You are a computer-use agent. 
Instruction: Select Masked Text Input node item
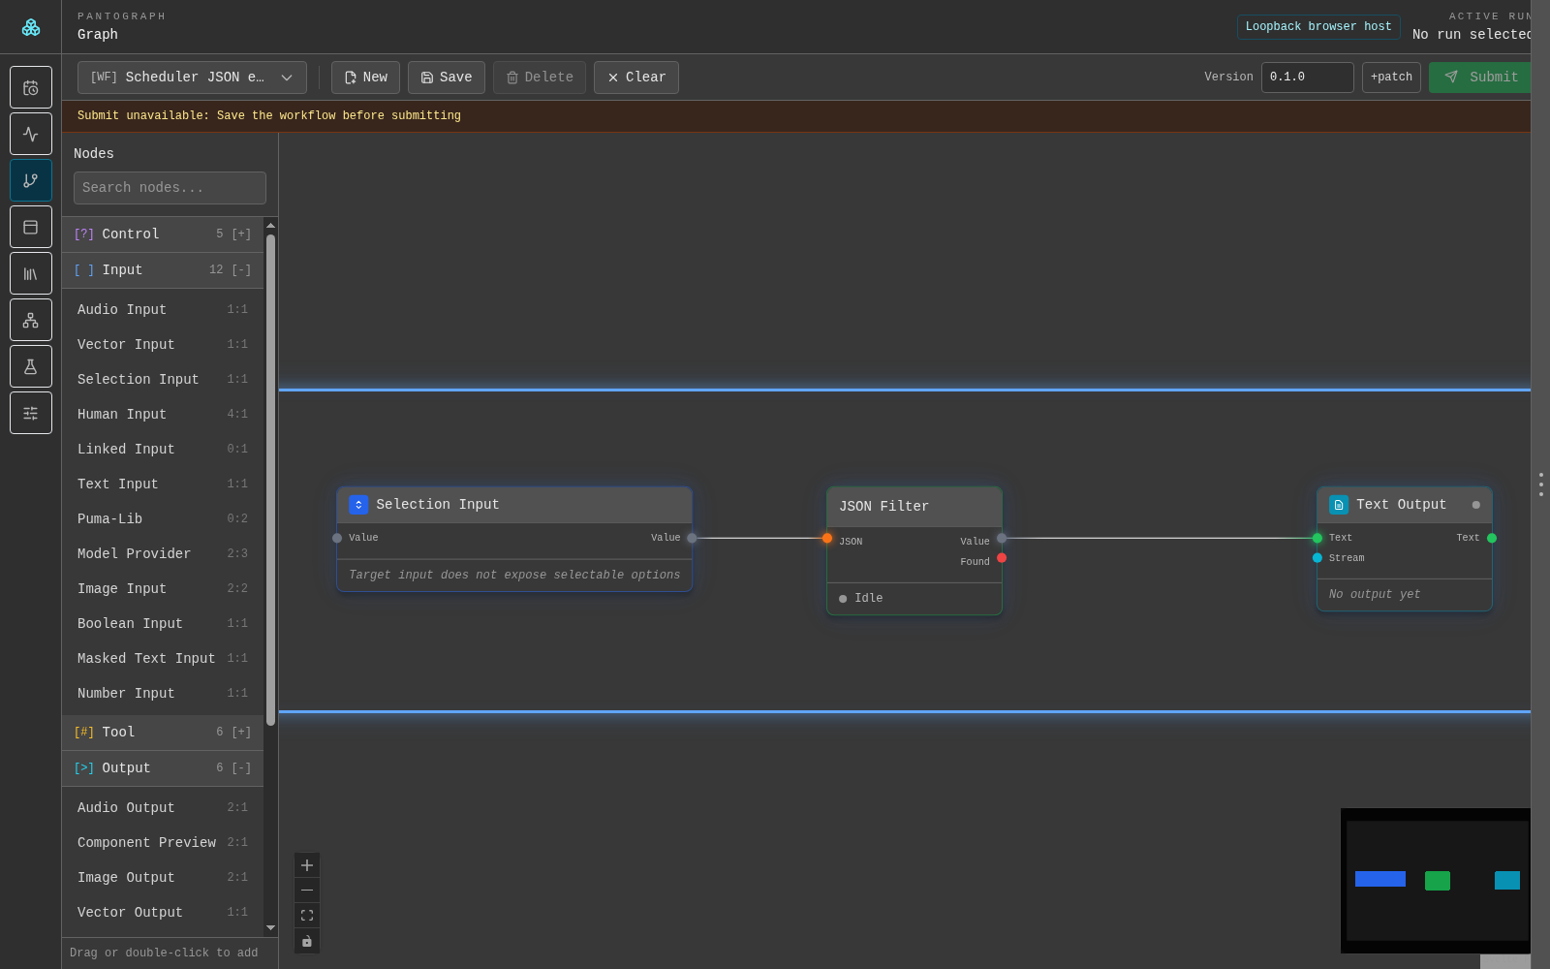pos(163,659)
